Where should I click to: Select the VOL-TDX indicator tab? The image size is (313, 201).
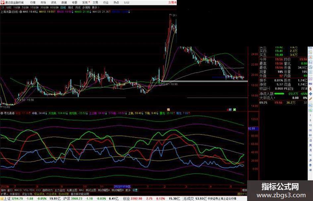click(29, 190)
